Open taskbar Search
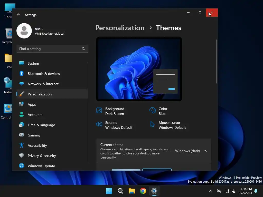Screen dimensions: 263x197 point(120,191)
